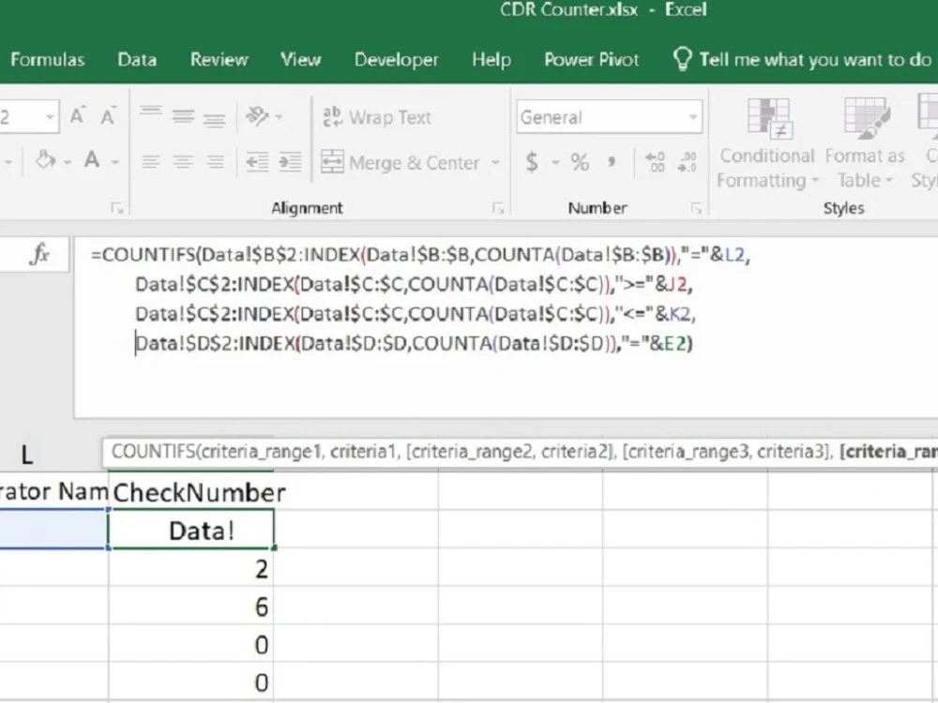Apply the Percent Style format
The image size is (938, 703).
point(579,162)
